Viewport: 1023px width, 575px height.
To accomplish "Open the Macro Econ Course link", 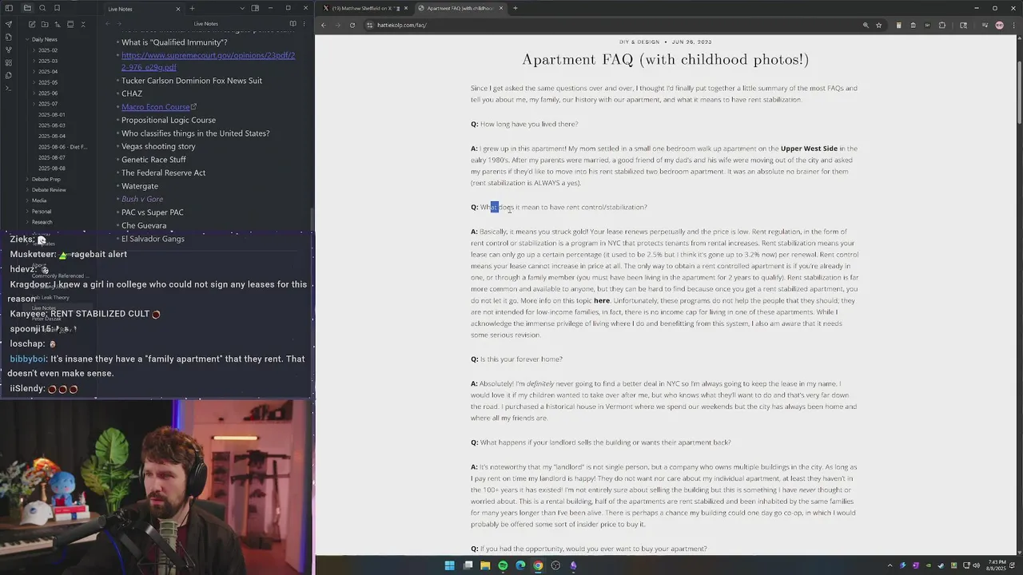I will [158, 107].
